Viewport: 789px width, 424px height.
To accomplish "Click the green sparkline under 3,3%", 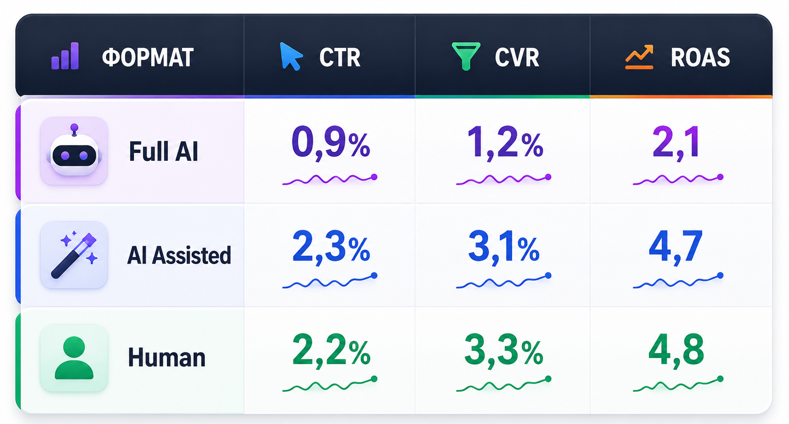I will click(504, 384).
